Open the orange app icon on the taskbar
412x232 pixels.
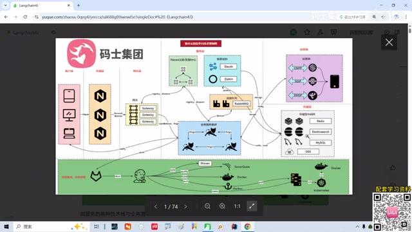[x=127, y=226]
